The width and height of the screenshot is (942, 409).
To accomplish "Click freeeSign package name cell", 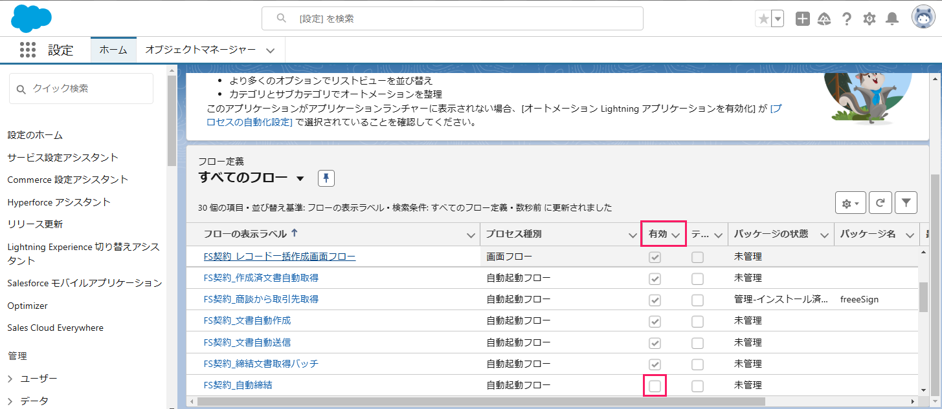I will (859, 299).
